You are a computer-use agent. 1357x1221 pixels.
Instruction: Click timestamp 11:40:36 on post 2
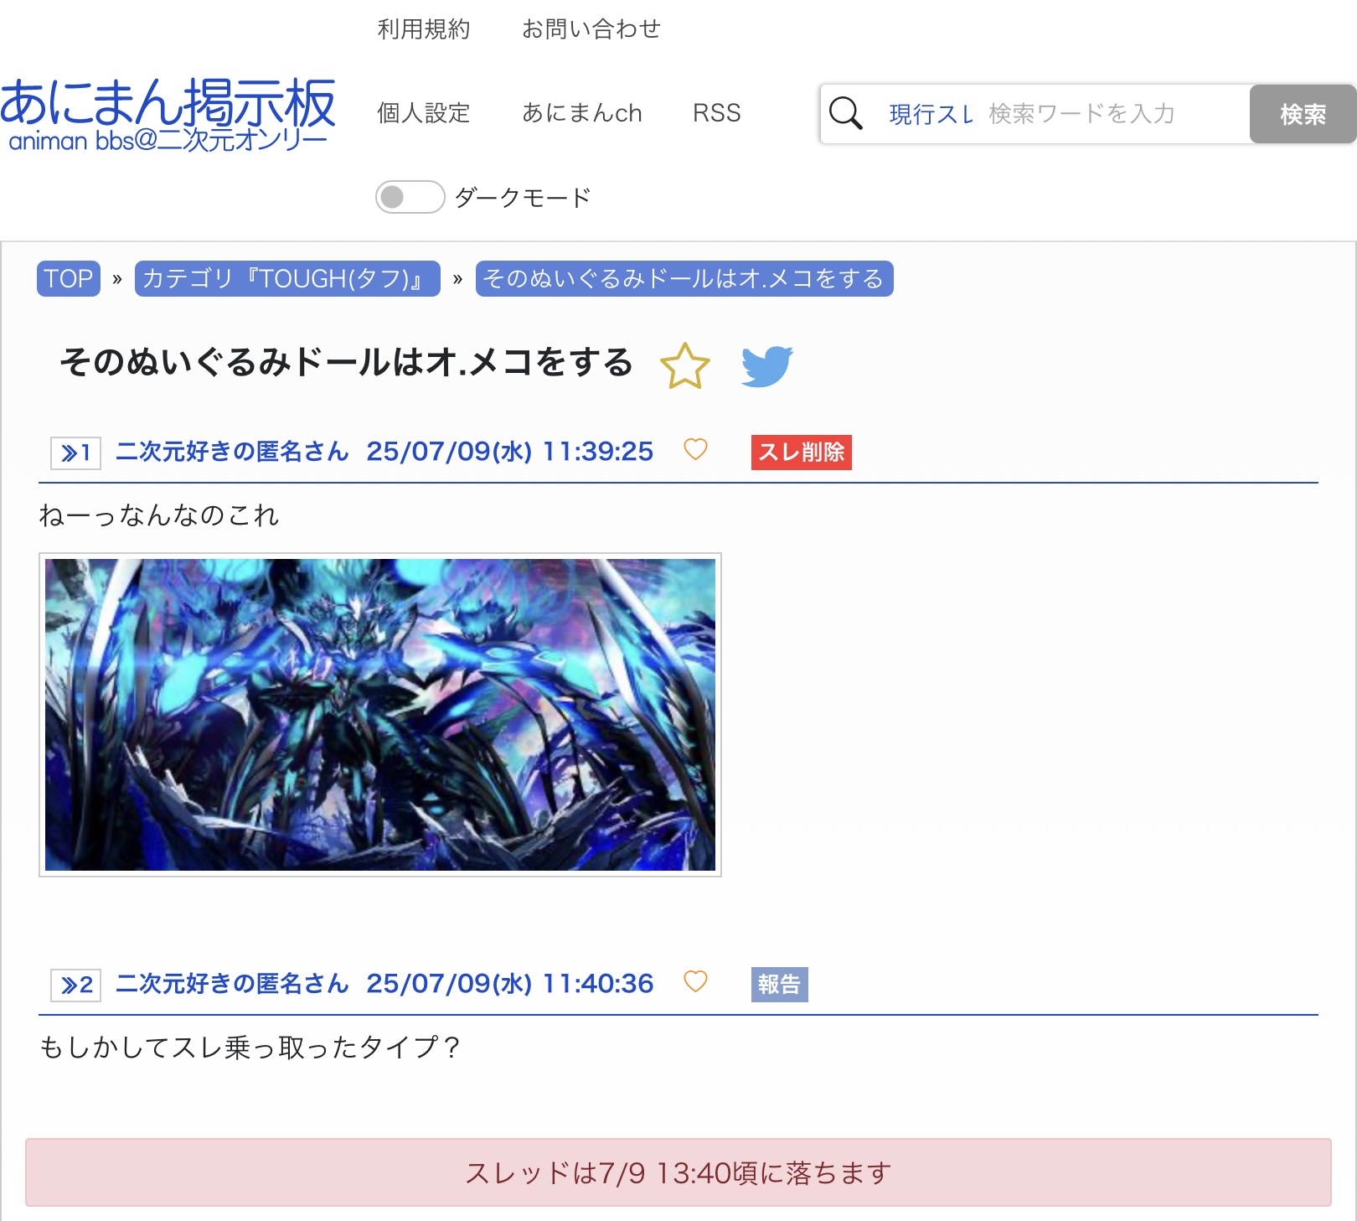[x=598, y=983]
